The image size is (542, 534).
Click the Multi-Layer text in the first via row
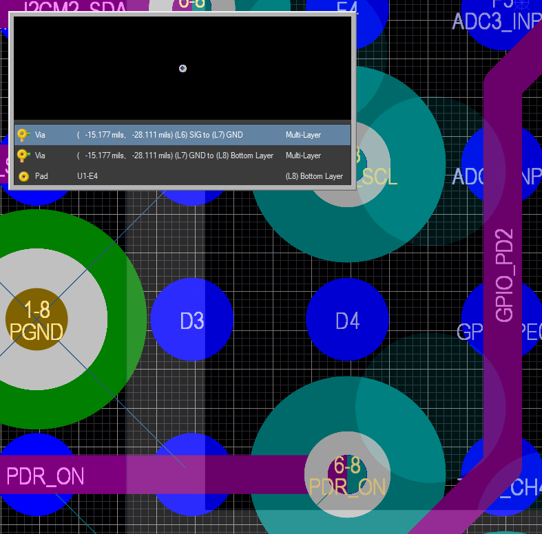pos(303,135)
